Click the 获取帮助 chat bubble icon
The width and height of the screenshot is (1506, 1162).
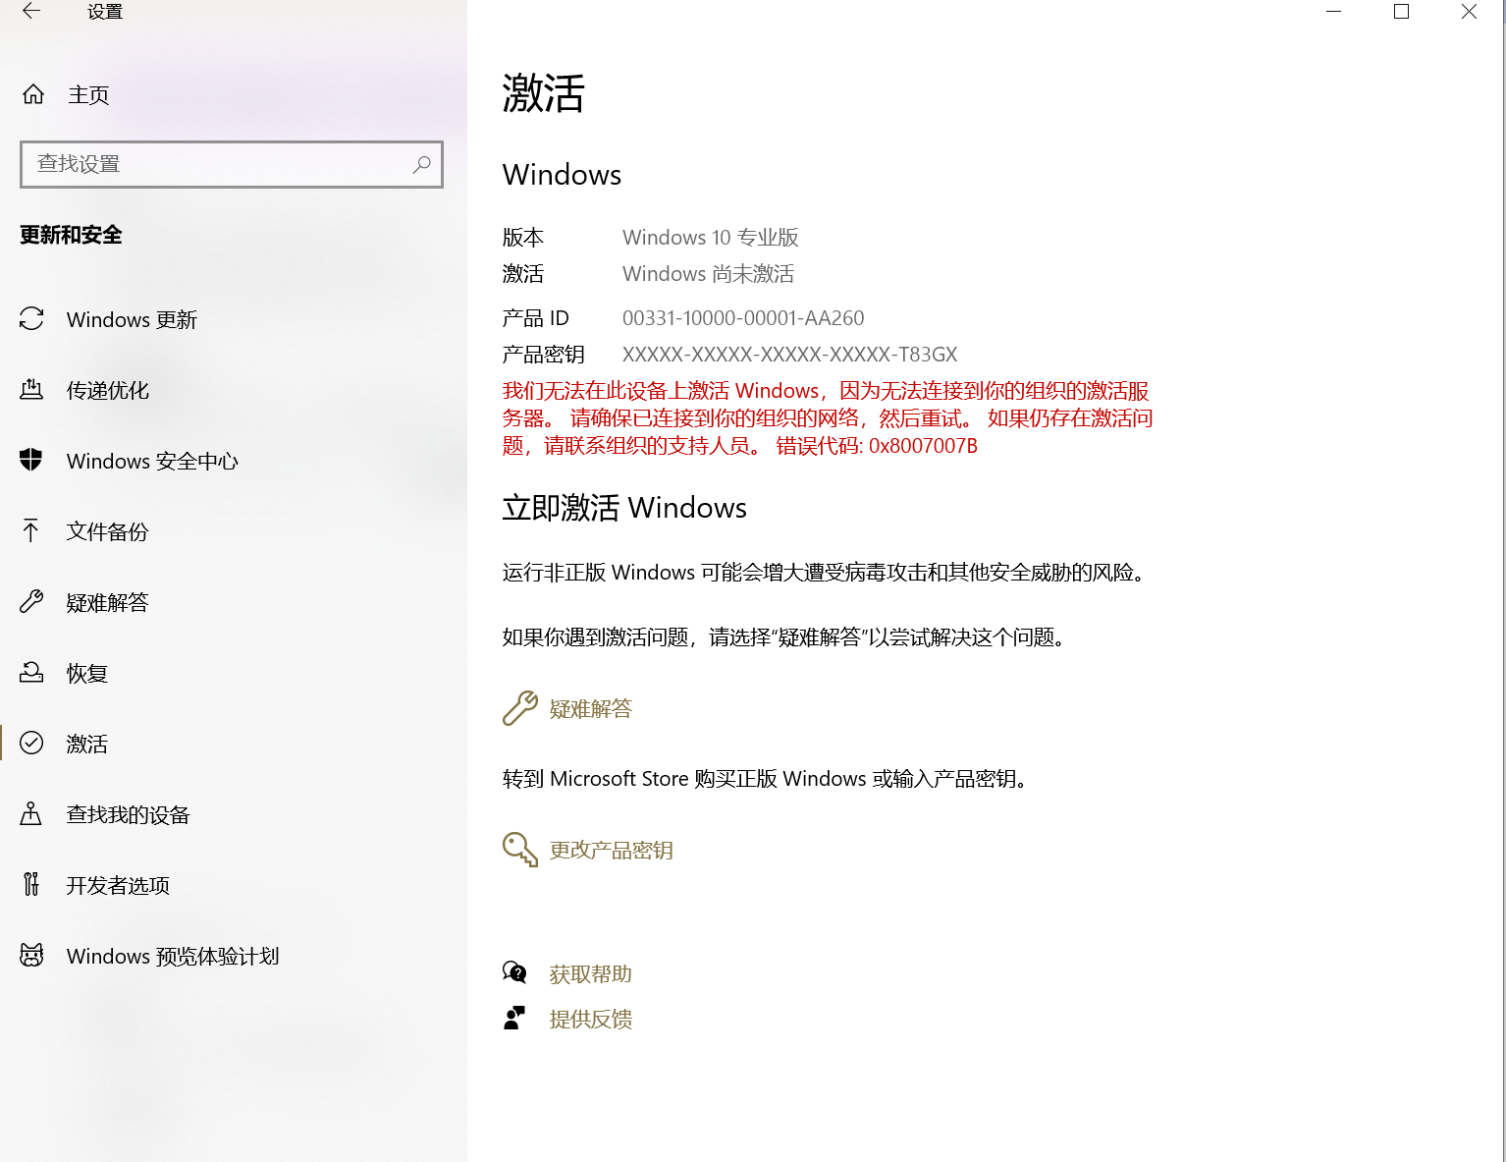(514, 972)
